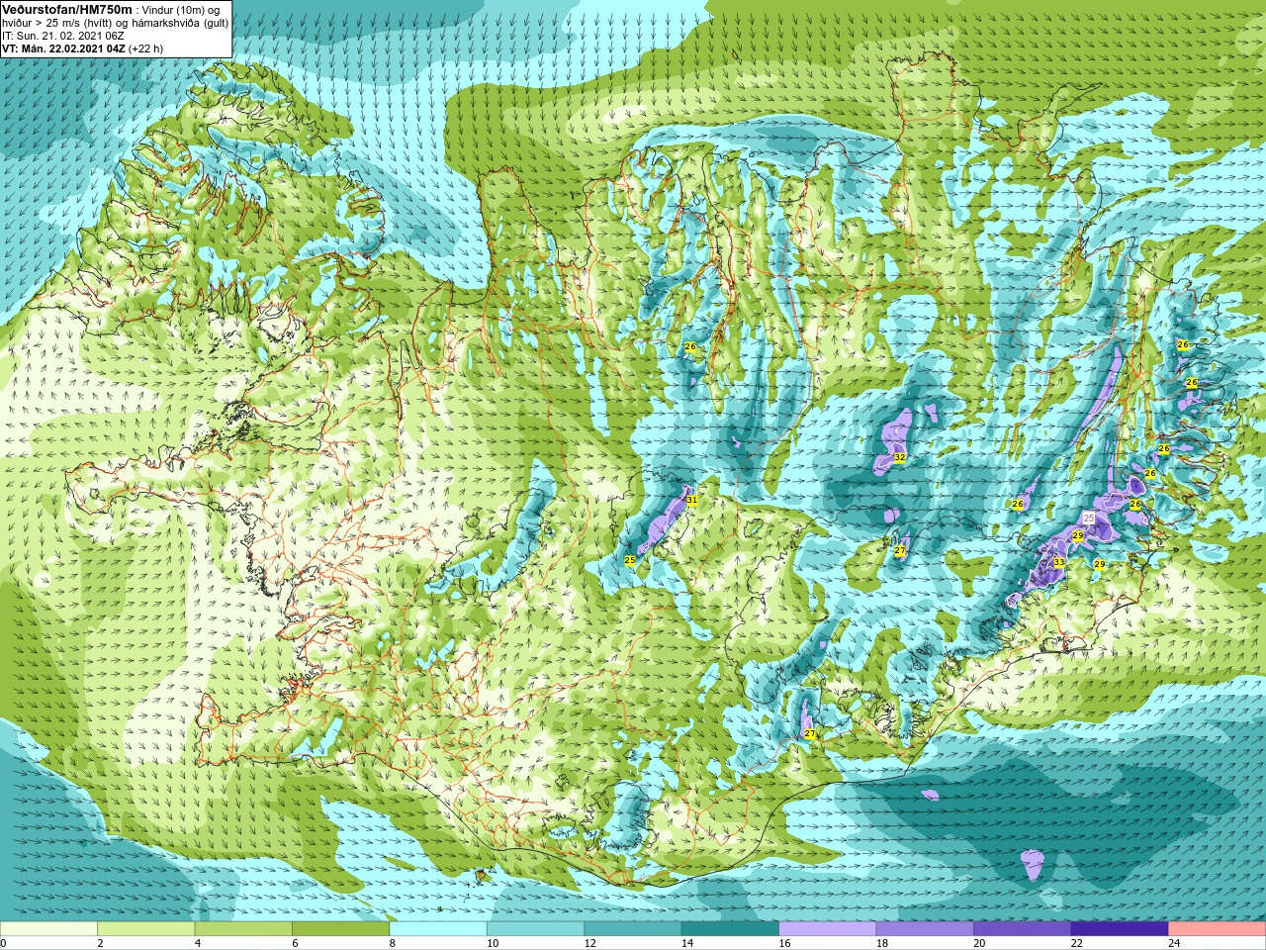Click the legend scale label "18"

pyautogui.click(x=881, y=943)
